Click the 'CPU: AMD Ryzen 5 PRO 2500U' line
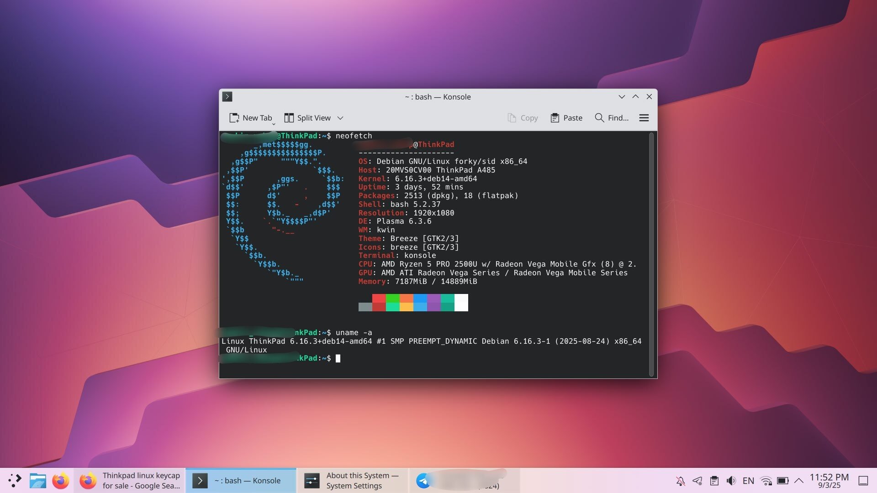877x493 pixels. 497,264
